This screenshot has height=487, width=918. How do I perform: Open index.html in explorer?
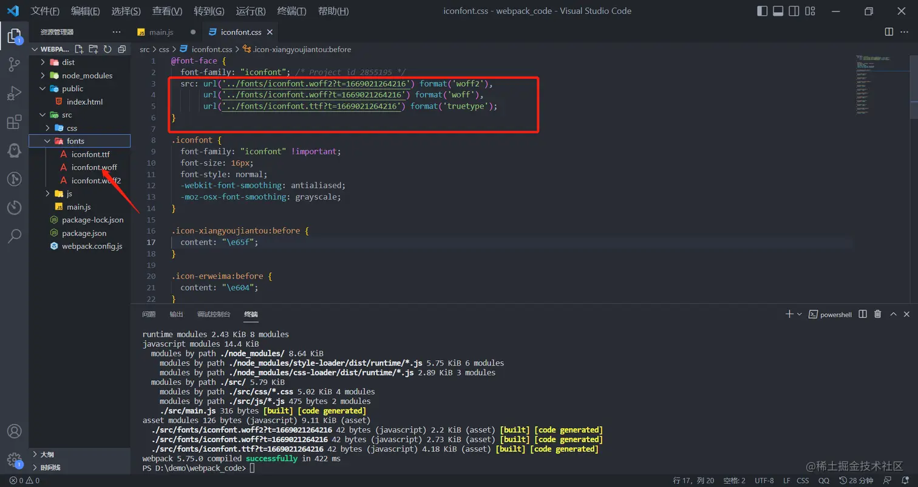click(80, 102)
